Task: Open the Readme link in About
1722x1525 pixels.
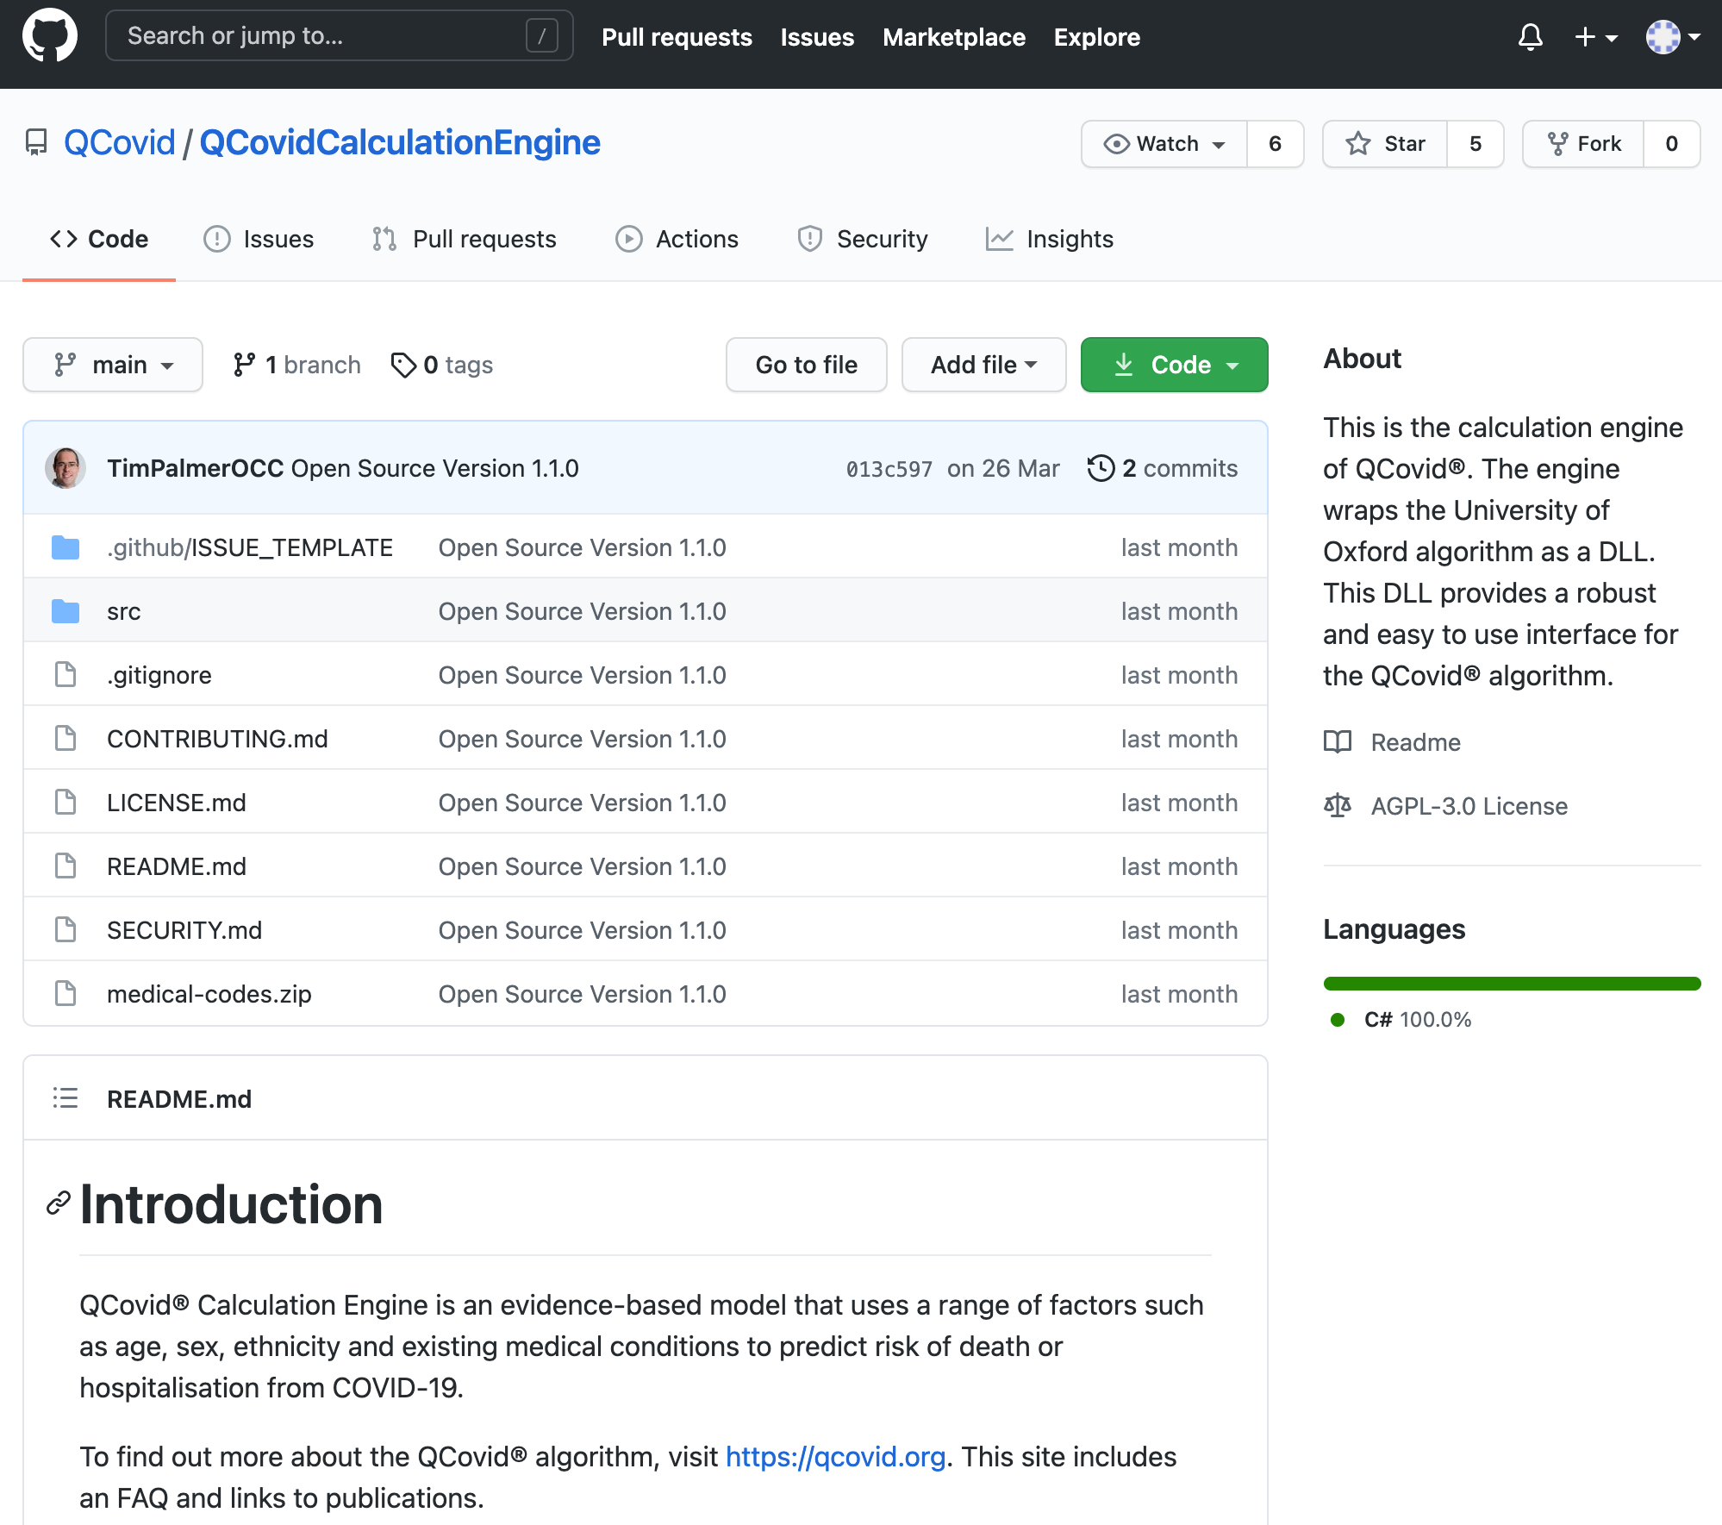Action: (1392, 742)
